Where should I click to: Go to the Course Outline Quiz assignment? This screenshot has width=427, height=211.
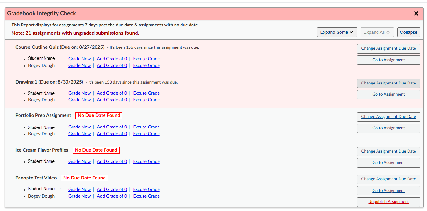tap(388, 60)
